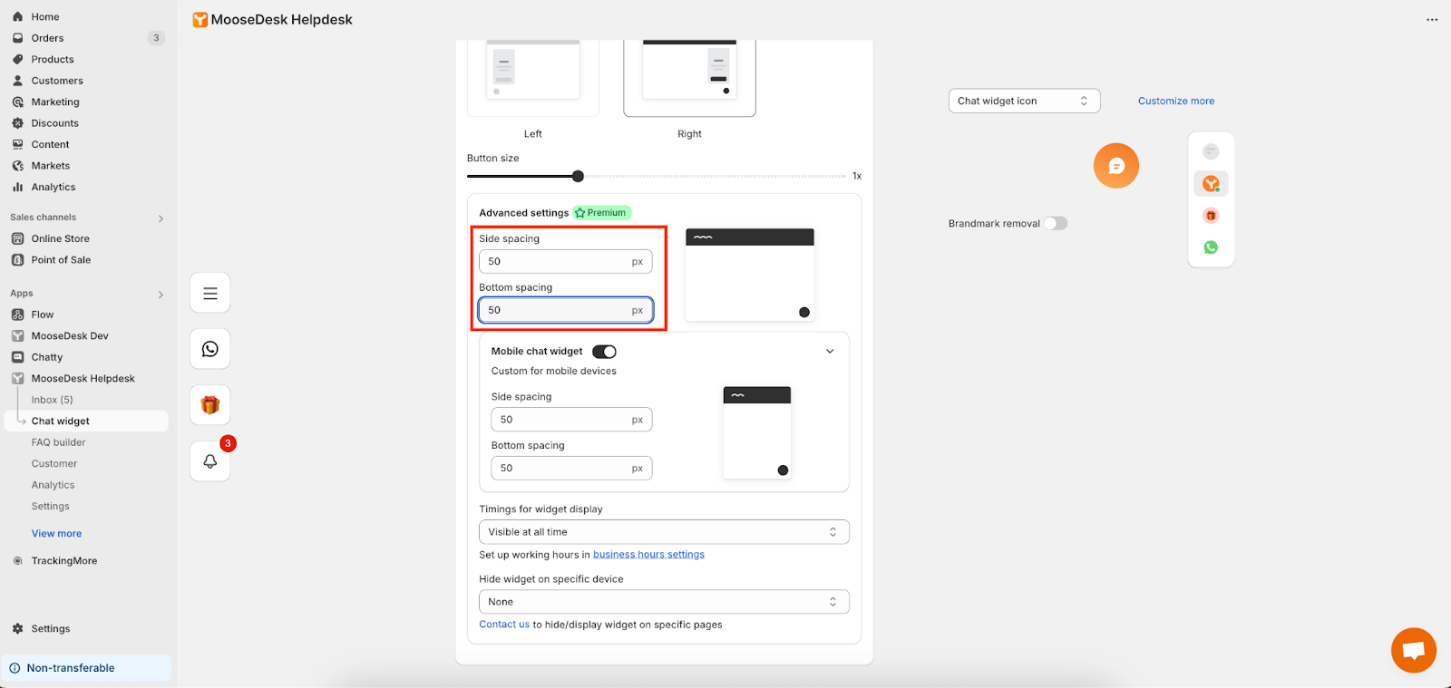Open the notification bell with badge 3

[x=210, y=461]
